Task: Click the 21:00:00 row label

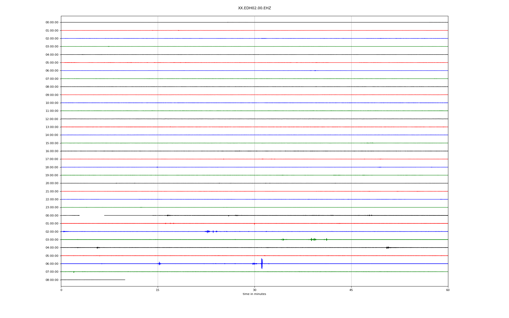Action: [52, 191]
